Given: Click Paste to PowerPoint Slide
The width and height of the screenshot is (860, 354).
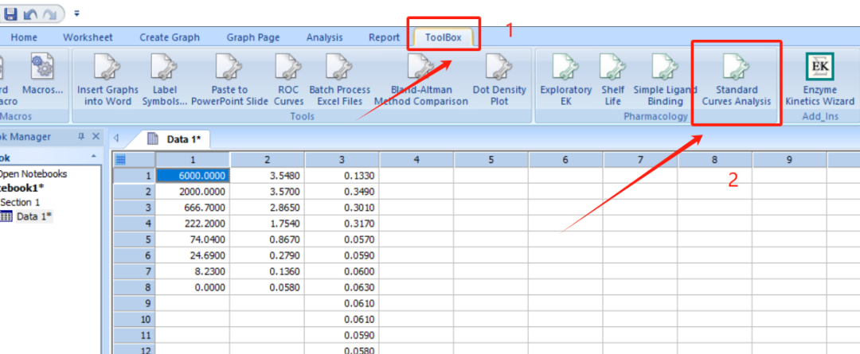Looking at the screenshot, I should point(229,80).
